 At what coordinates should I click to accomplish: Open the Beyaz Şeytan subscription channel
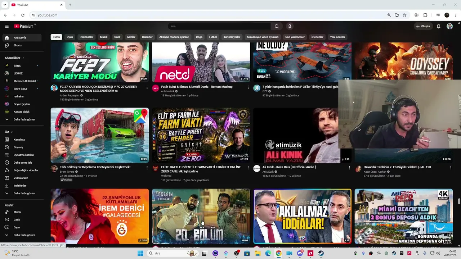click(x=23, y=104)
